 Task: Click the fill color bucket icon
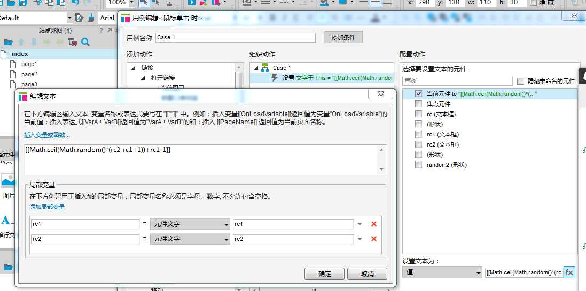(x=324, y=3)
